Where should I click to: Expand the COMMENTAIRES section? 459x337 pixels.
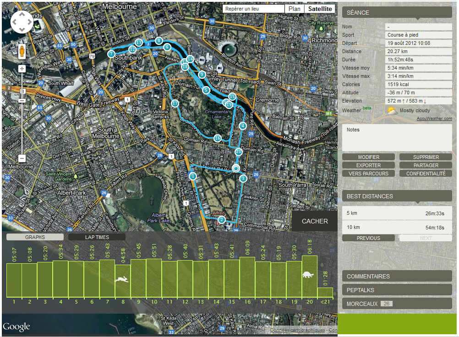[397, 276]
